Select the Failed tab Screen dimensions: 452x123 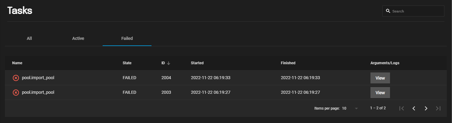coord(127,38)
